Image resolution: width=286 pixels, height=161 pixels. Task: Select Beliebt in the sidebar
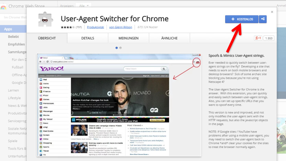13,37
